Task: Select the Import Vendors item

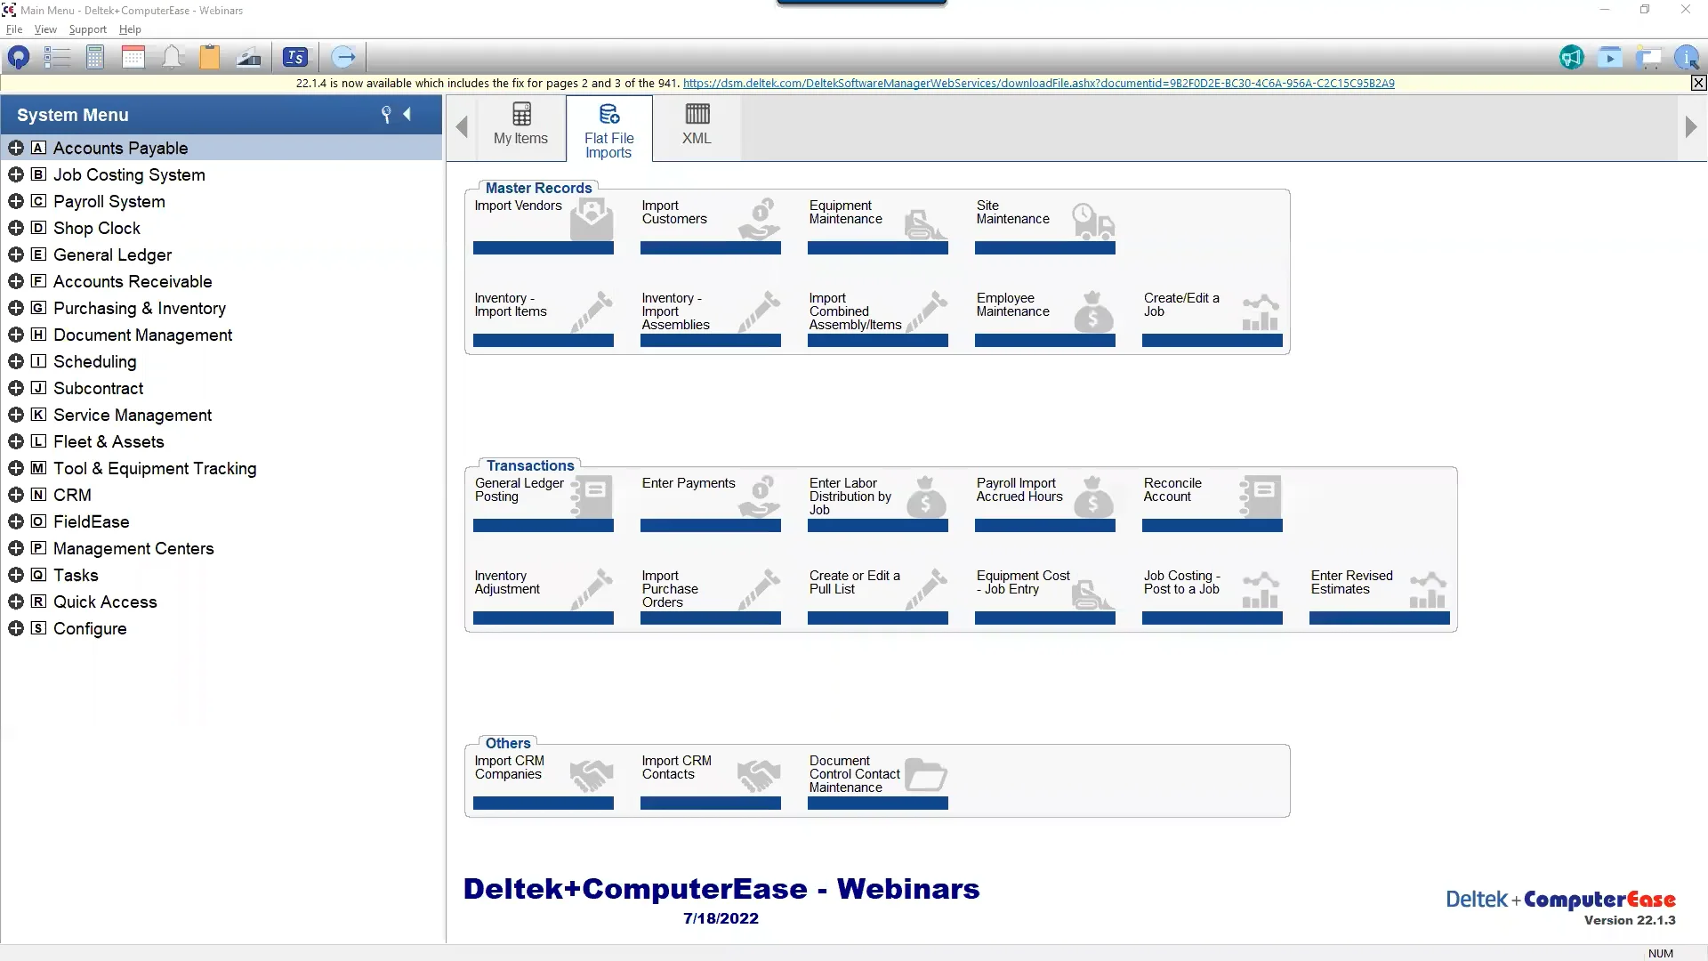Action: tap(543, 224)
